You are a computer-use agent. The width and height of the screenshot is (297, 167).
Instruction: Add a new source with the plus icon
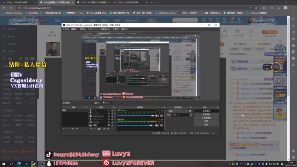91,129
